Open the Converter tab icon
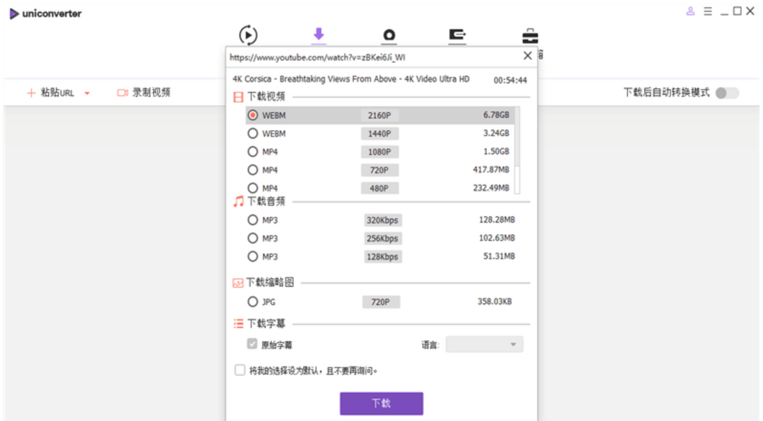Screen dimensions: 763x421 [x=248, y=35]
